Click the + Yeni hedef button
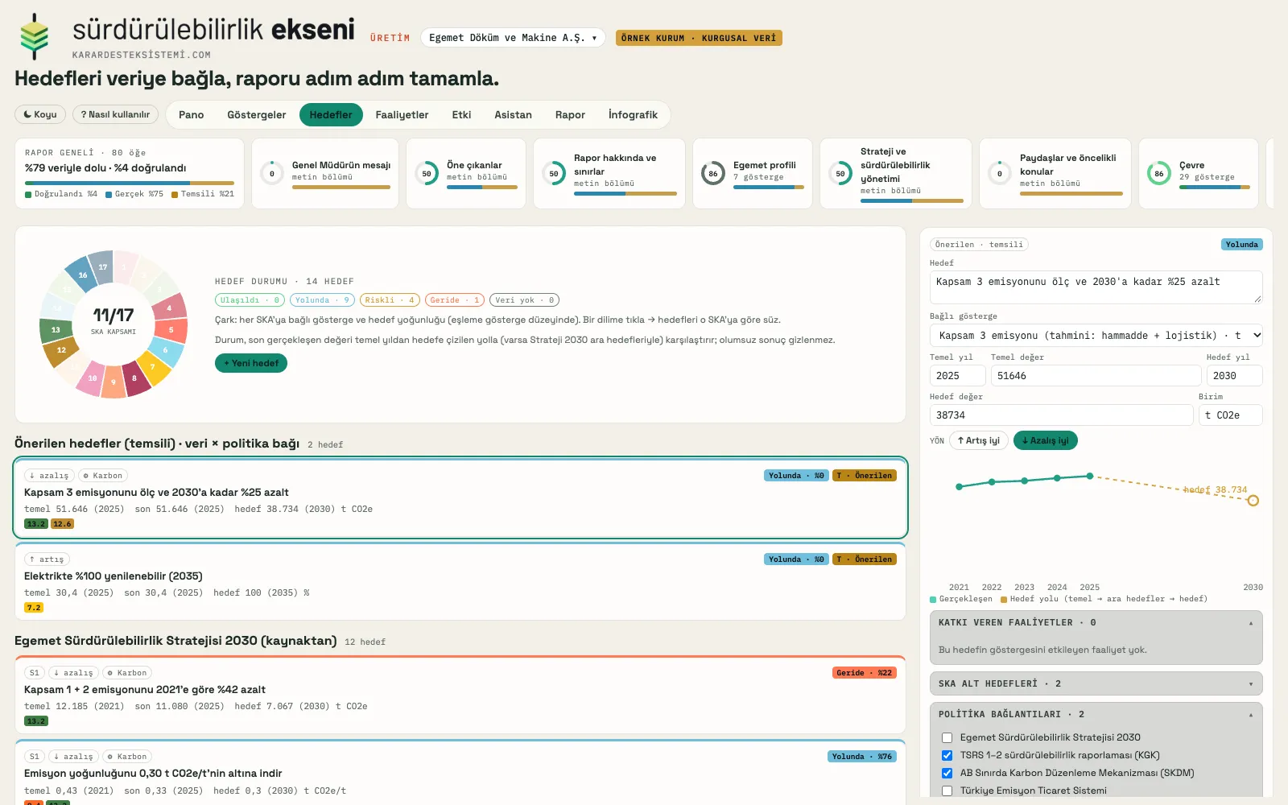This screenshot has height=805, width=1288. pyautogui.click(x=251, y=363)
